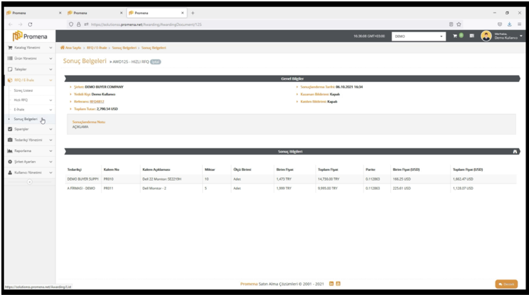Open the browser downloads icon
Image resolution: width=529 pixels, height=297 pixels.
point(509,25)
